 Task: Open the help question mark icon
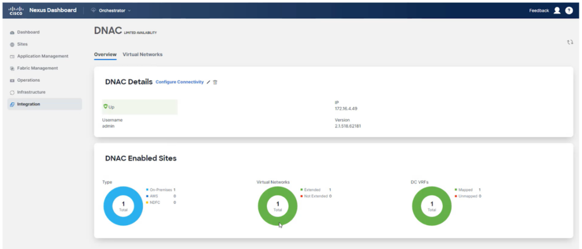click(x=569, y=10)
